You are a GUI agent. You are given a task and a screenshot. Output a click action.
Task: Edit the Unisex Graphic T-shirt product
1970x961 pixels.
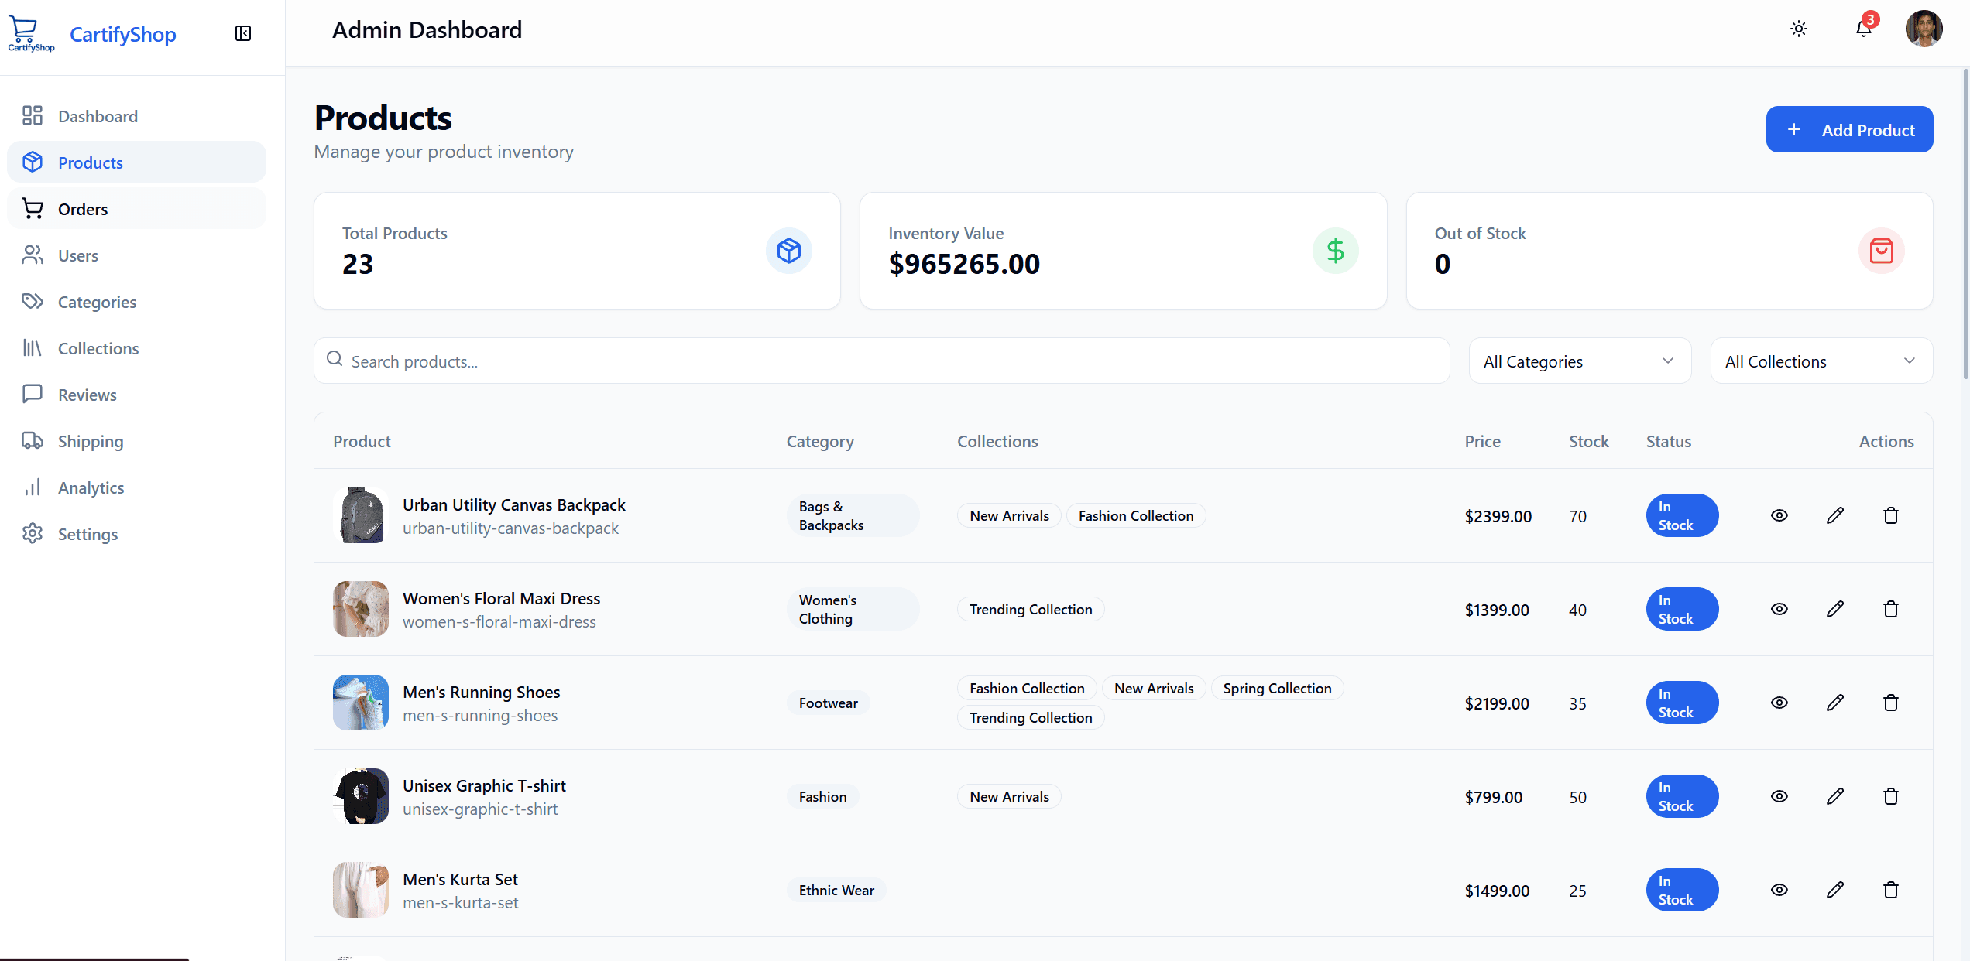[x=1835, y=796]
